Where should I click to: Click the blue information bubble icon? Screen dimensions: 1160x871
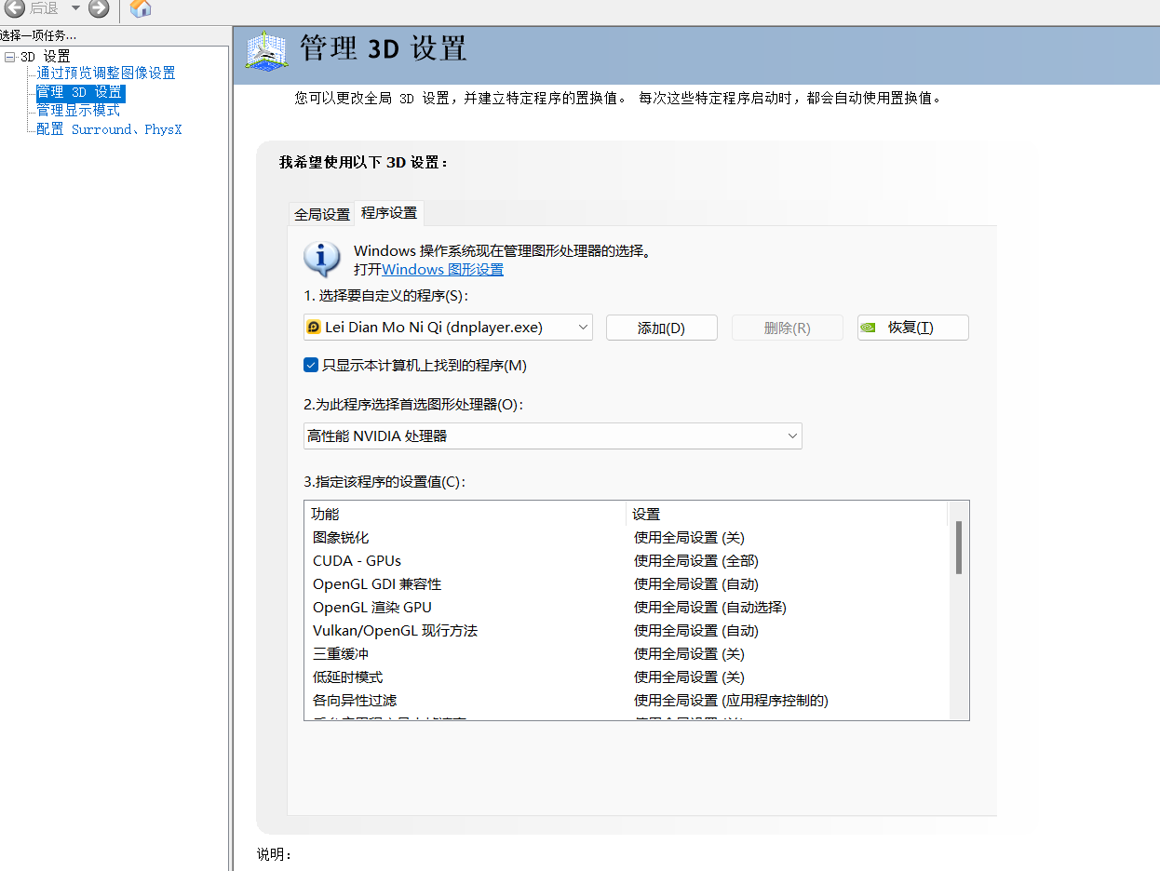(x=322, y=259)
